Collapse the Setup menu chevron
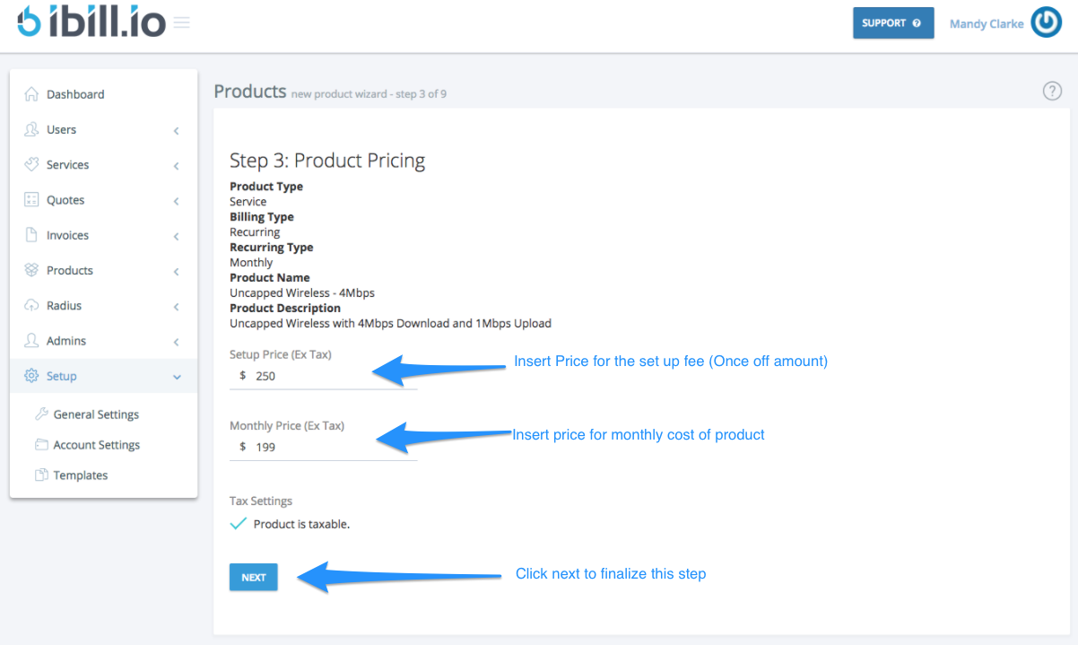 tap(177, 377)
